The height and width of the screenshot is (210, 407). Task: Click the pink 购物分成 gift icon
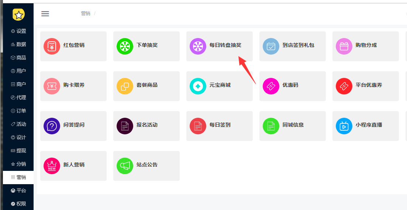(344, 46)
